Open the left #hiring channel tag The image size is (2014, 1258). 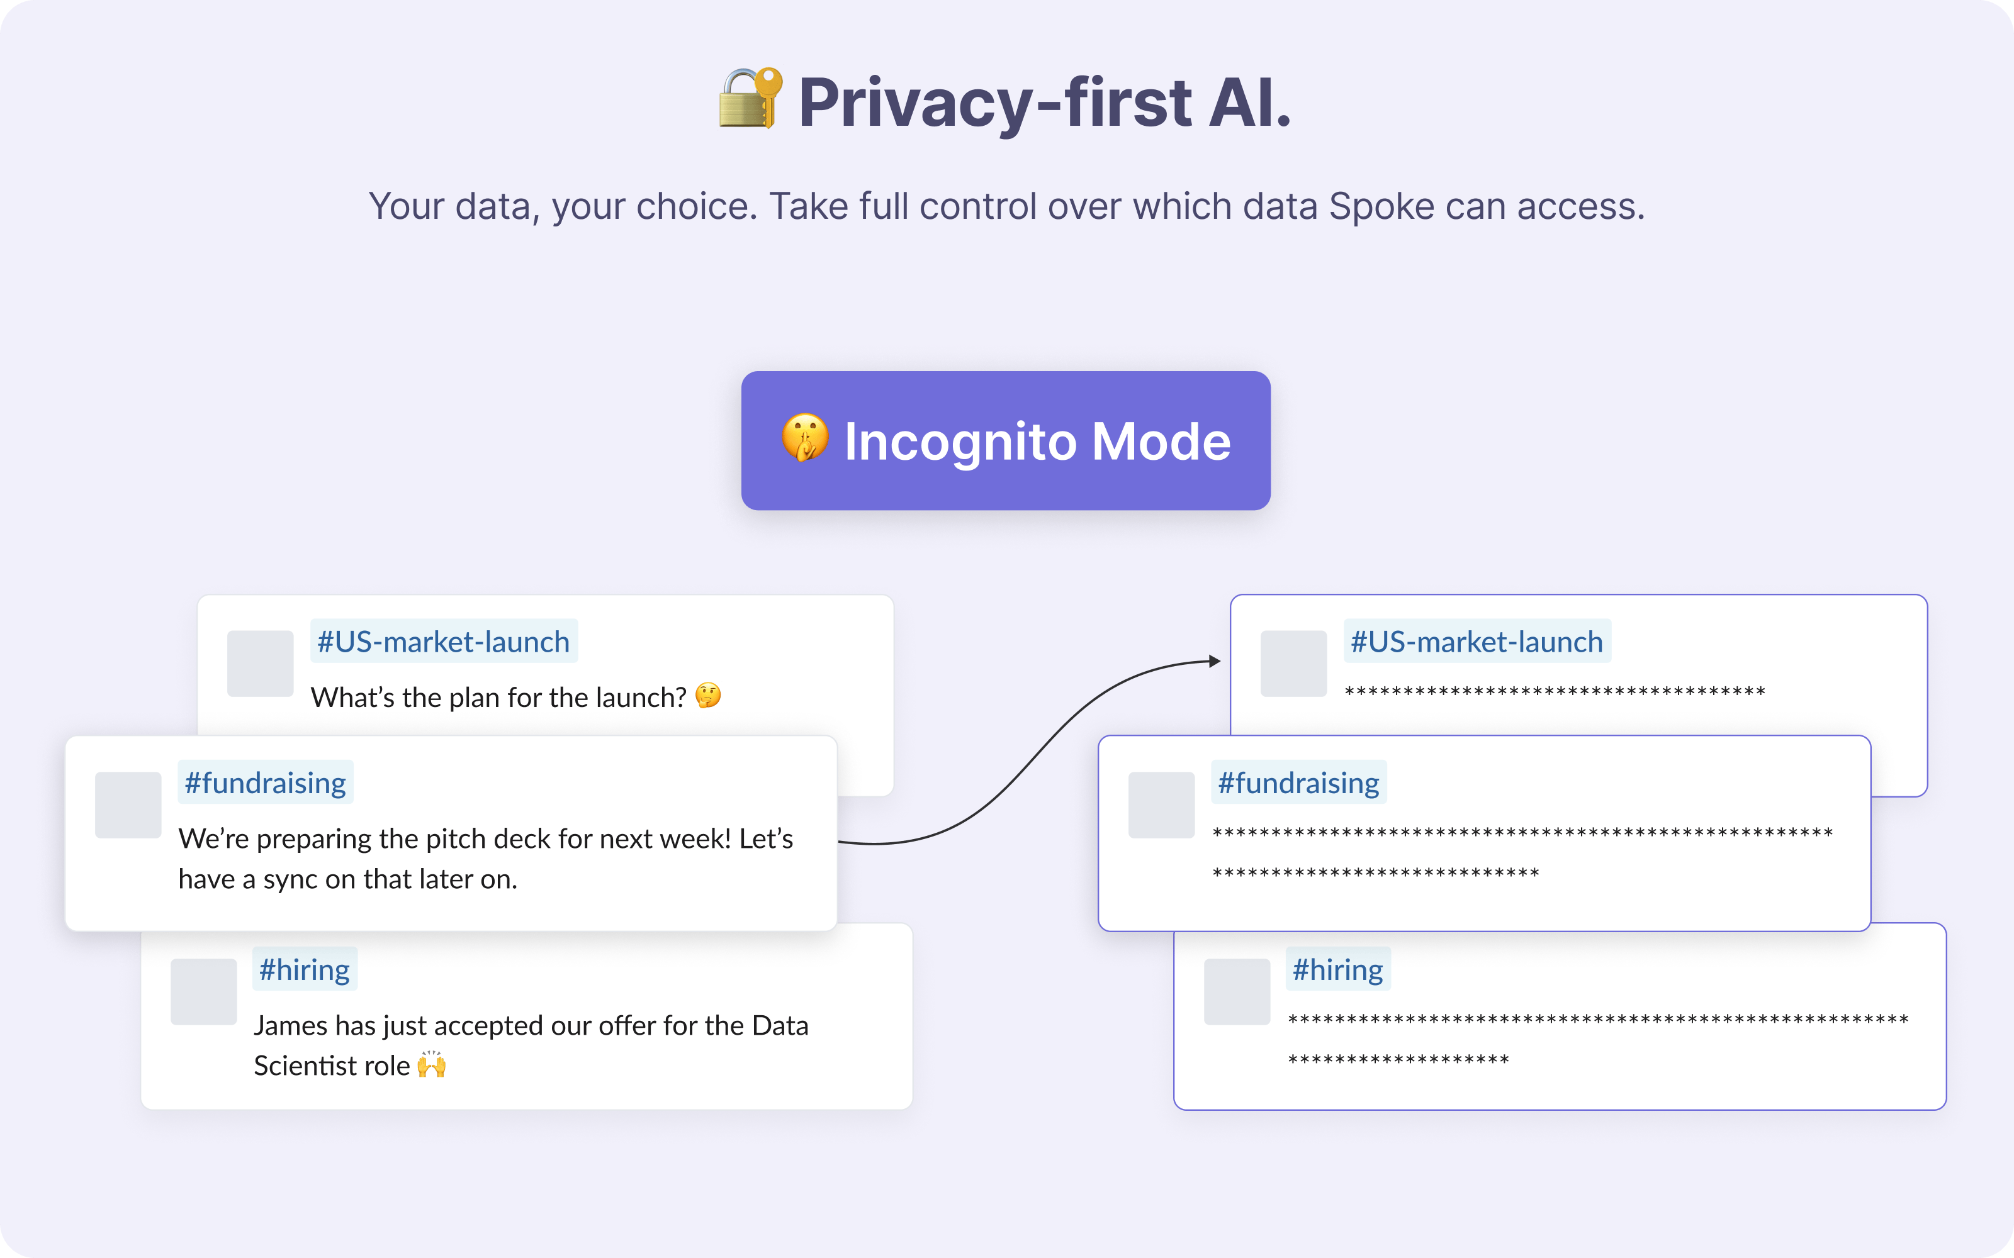[x=305, y=969]
